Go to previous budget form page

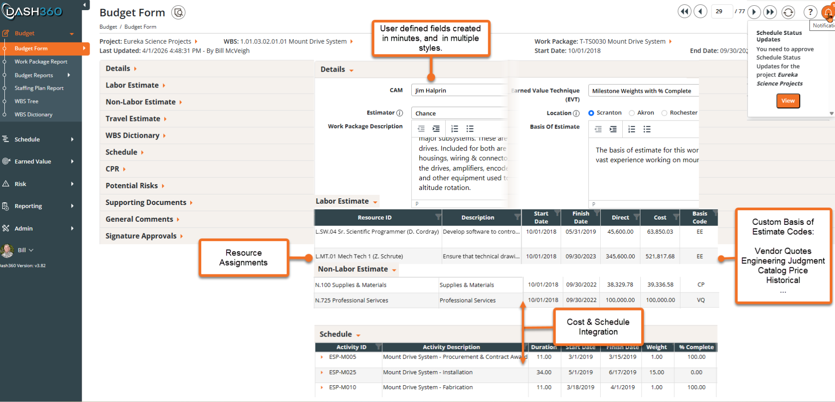point(700,12)
